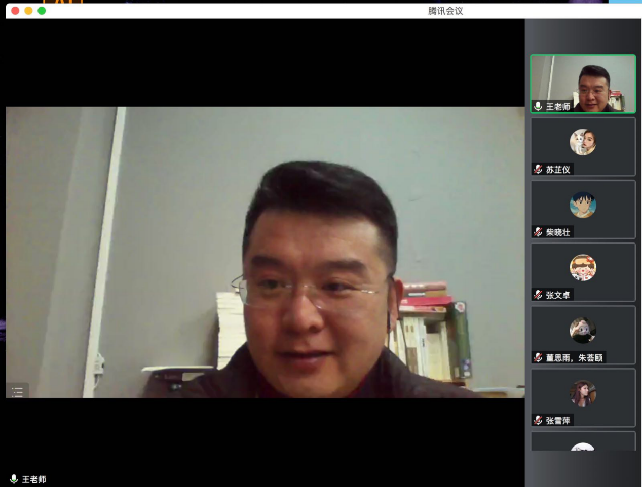Click the 腾讯会议 window title

tap(445, 11)
